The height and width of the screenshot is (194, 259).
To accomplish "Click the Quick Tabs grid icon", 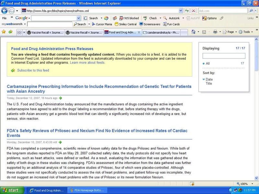I will pos(19,33).
